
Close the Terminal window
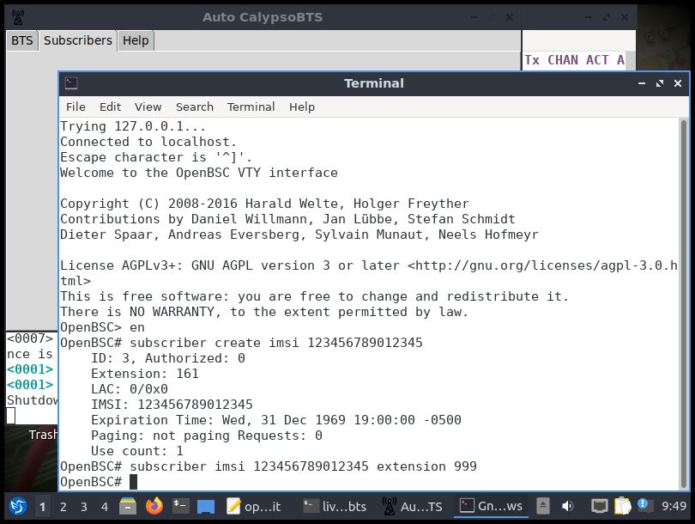click(x=678, y=83)
